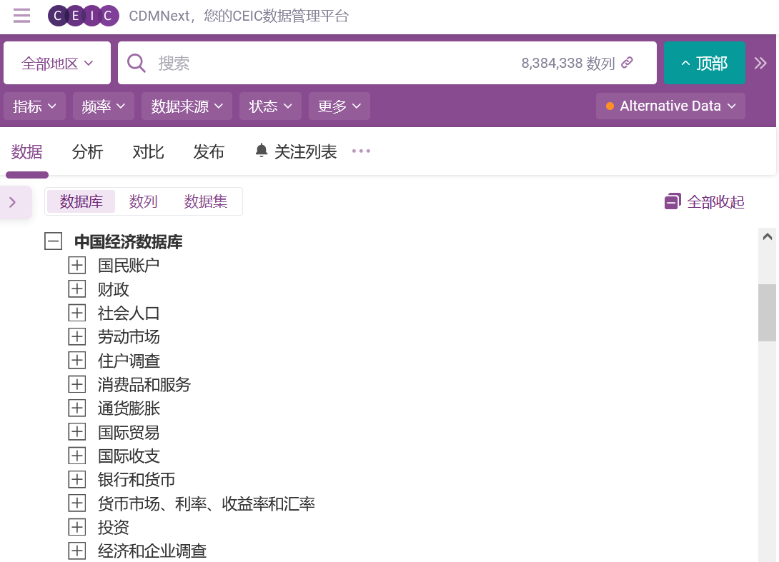Expand the 国民账户 category
Screen dimensions: 779x562
tap(76, 265)
